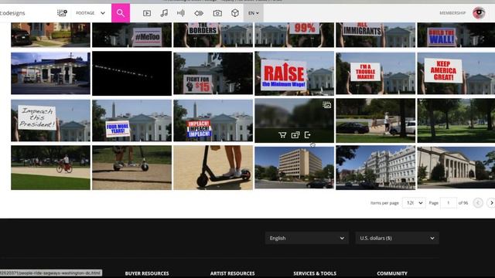Open the scooter close-up on sand clip

(213, 168)
